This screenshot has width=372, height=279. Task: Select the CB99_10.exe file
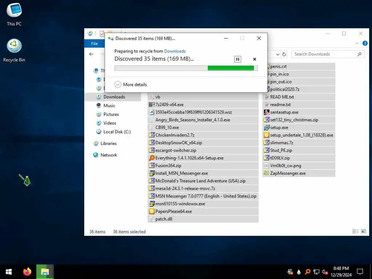[203, 128]
